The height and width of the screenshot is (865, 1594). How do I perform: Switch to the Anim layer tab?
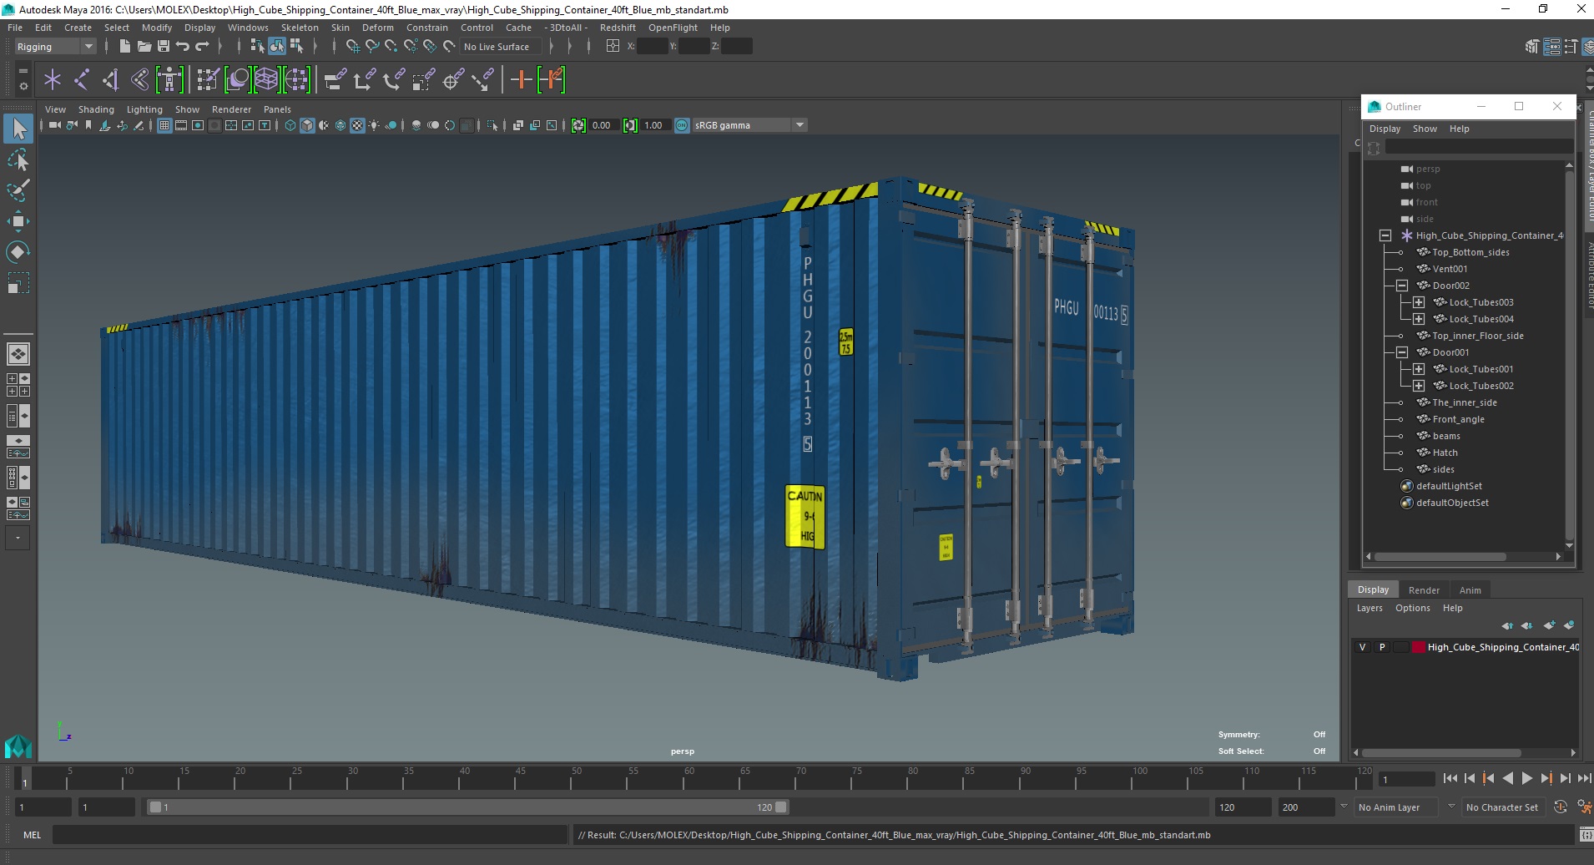click(1470, 590)
